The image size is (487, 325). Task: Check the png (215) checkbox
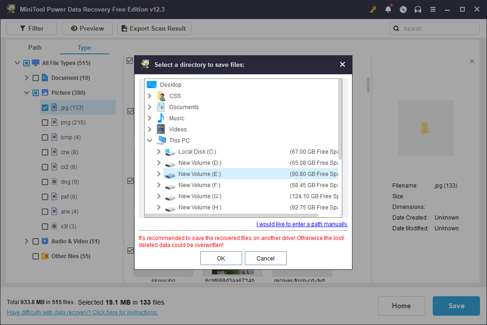click(x=45, y=123)
